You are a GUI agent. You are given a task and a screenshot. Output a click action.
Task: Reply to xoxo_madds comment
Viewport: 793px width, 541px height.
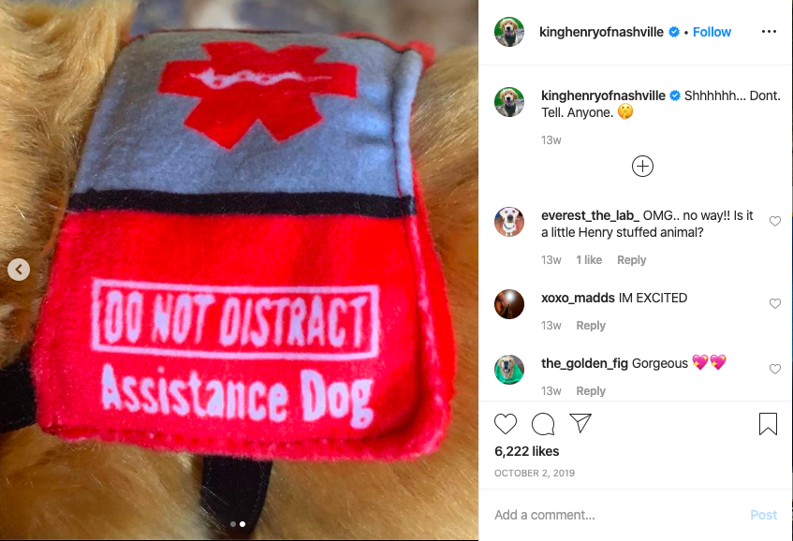click(591, 326)
